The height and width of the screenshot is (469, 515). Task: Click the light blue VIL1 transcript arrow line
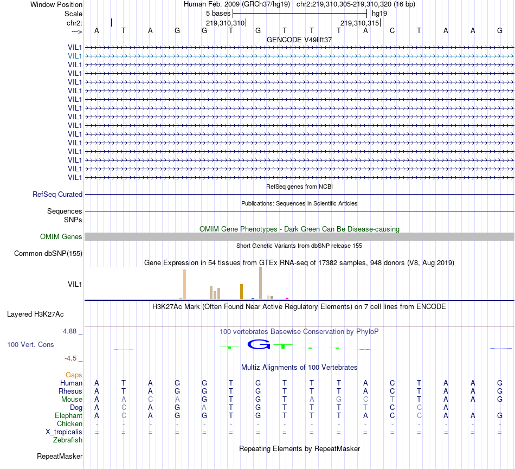coord(300,56)
